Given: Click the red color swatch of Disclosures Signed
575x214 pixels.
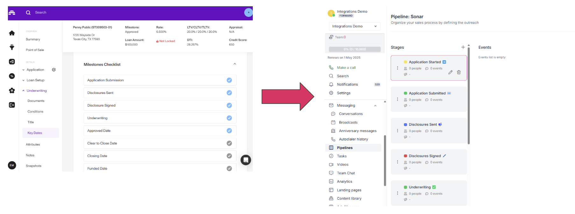Looking at the screenshot, I should point(405,156).
